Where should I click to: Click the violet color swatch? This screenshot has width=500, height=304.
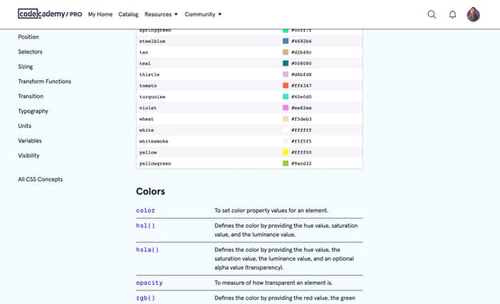click(x=286, y=108)
